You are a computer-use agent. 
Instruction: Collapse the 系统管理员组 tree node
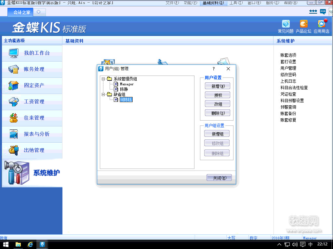pos(103,79)
